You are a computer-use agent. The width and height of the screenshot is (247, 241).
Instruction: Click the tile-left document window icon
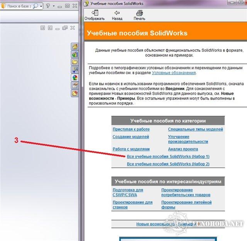click(43, 28)
